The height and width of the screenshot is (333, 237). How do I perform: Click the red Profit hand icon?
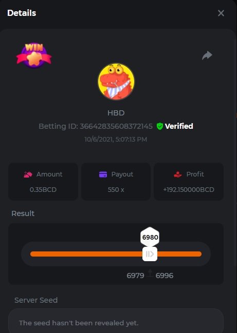pyautogui.click(x=178, y=174)
